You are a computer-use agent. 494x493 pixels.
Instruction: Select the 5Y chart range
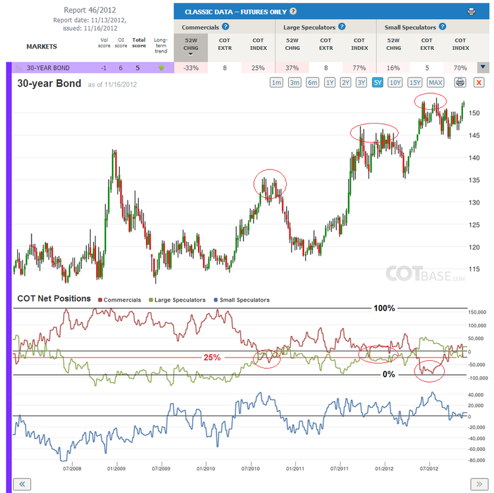378,82
